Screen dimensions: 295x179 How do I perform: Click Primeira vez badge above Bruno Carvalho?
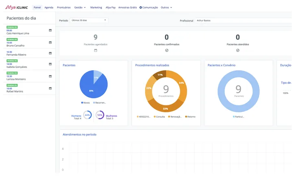12,39
